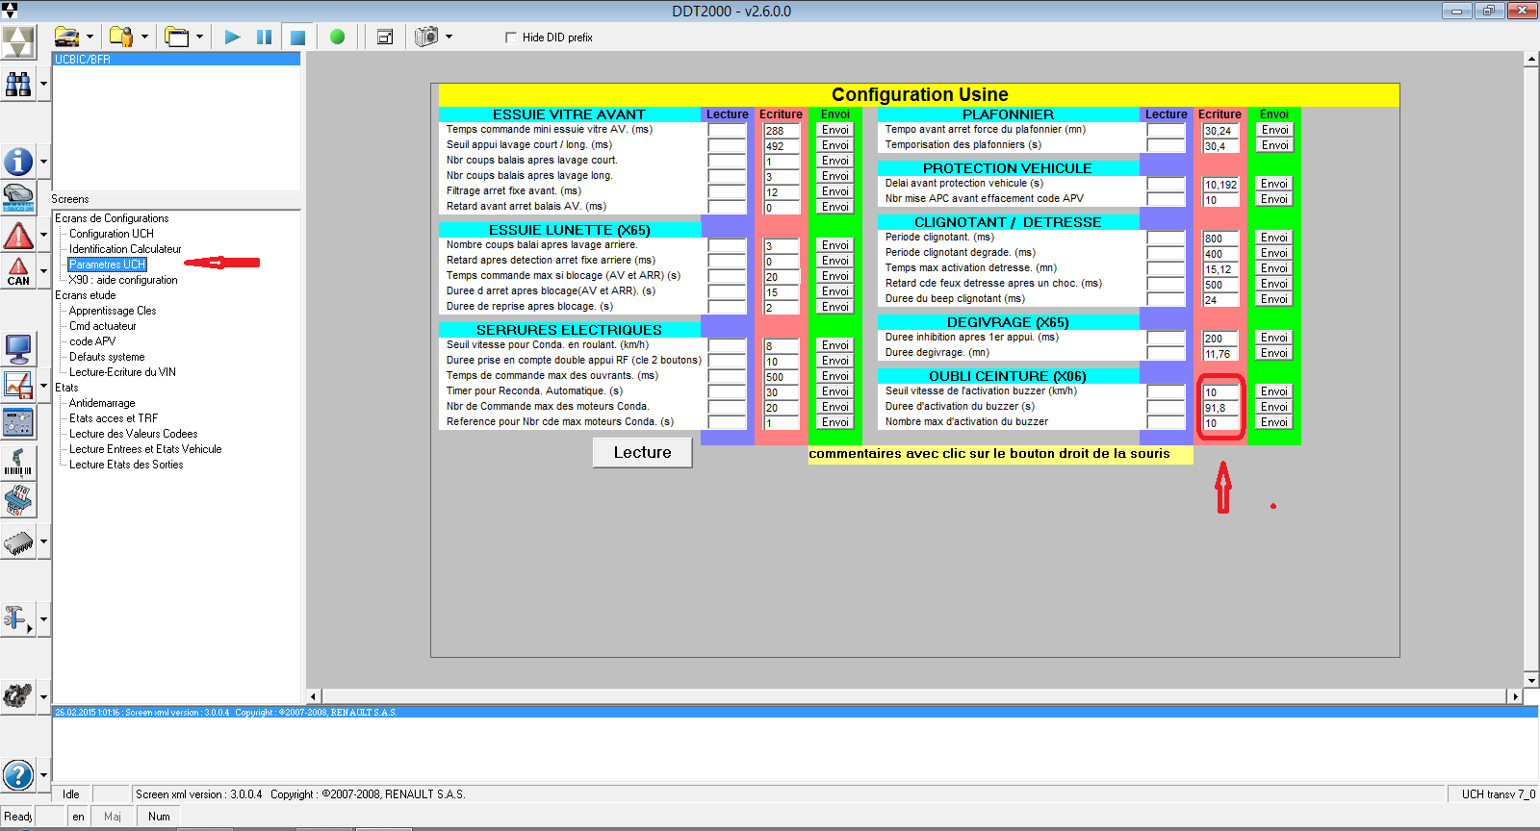
Task: Click the barcode scanner icon
Action: point(18,463)
